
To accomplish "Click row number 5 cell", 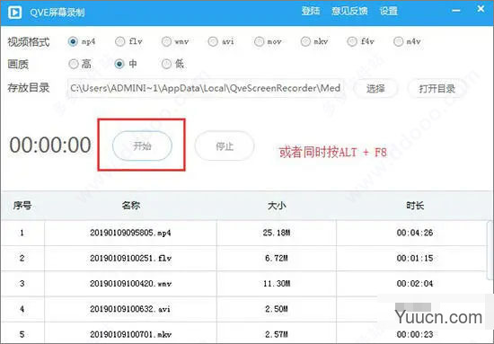I will pyautogui.click(x=22, y=334).
